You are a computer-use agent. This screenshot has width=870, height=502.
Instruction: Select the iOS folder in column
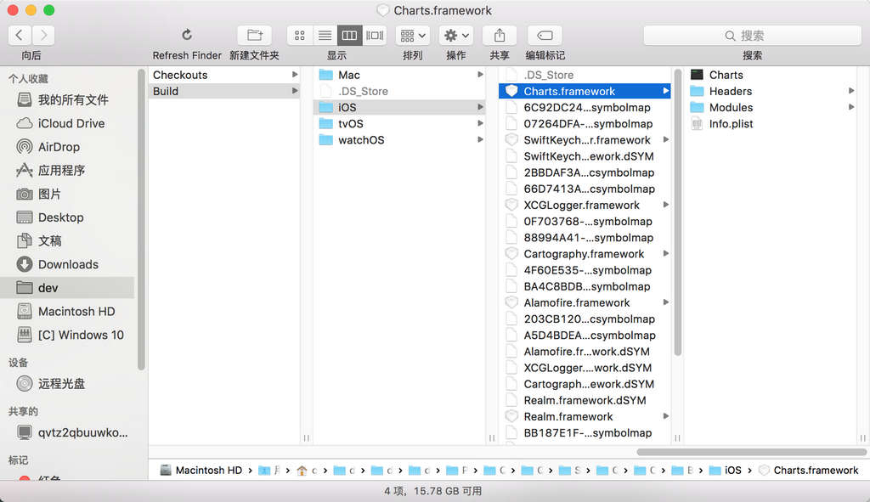(399, 107)
